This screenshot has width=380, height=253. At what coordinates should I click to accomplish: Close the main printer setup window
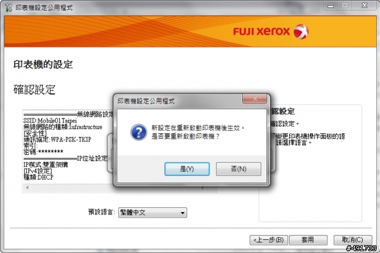(x=364, y=5)
